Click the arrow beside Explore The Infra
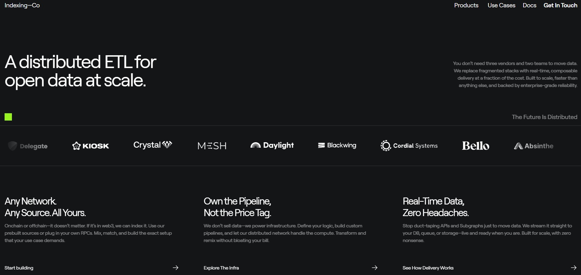Screen dimensions: 581x275 (375, 268)
